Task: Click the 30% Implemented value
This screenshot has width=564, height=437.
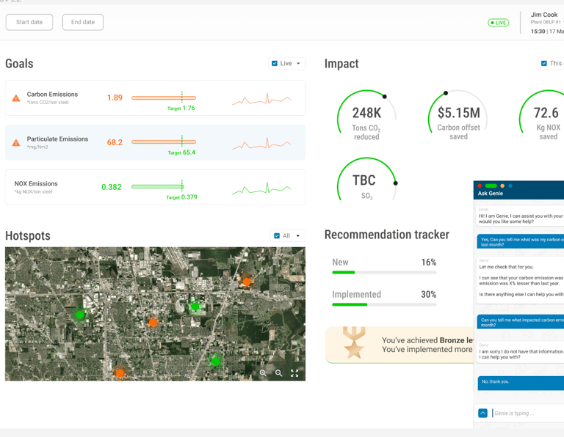Action: 428,295
